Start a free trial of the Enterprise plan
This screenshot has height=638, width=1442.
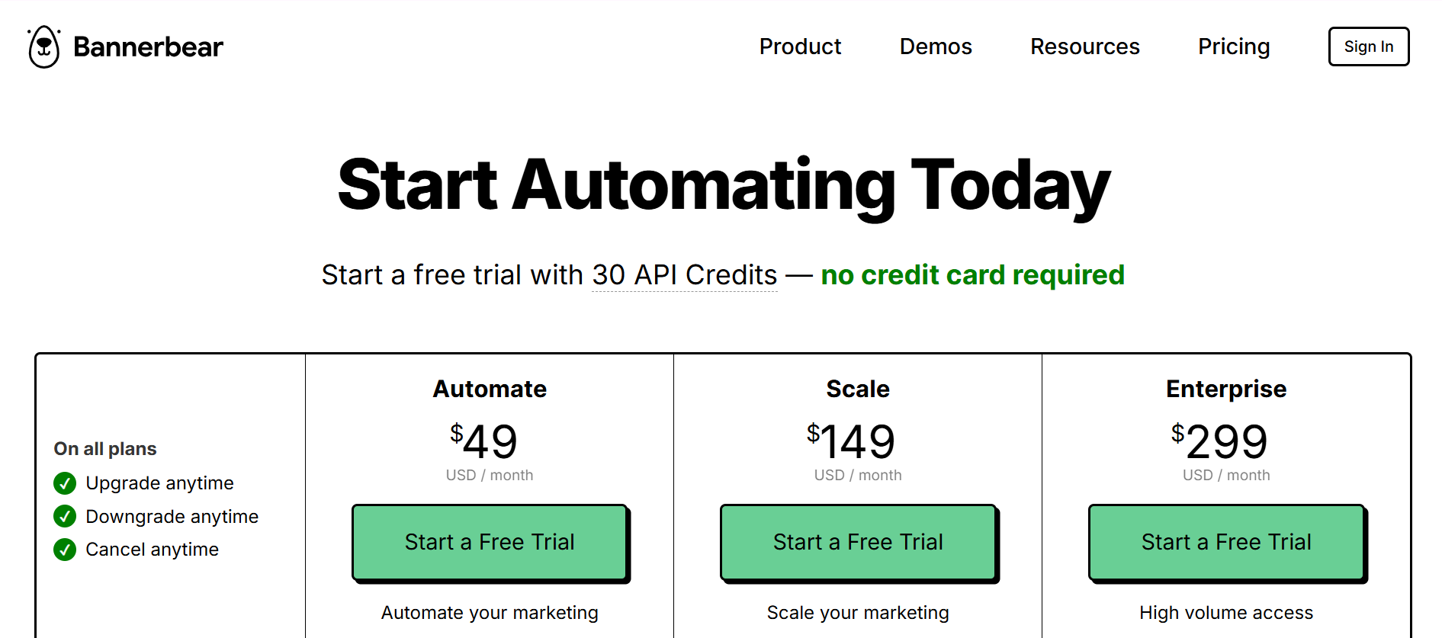pyautogui.click(x=1225, y=542)
